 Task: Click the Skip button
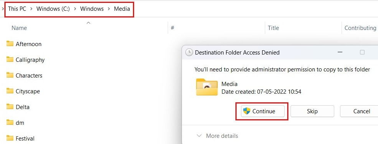pyautogui.click(x=312, y=111)
